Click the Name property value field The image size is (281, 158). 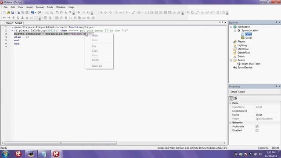point(267,115)
